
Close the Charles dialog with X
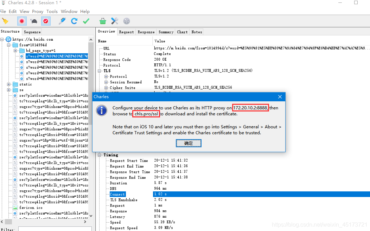point(280,97)
